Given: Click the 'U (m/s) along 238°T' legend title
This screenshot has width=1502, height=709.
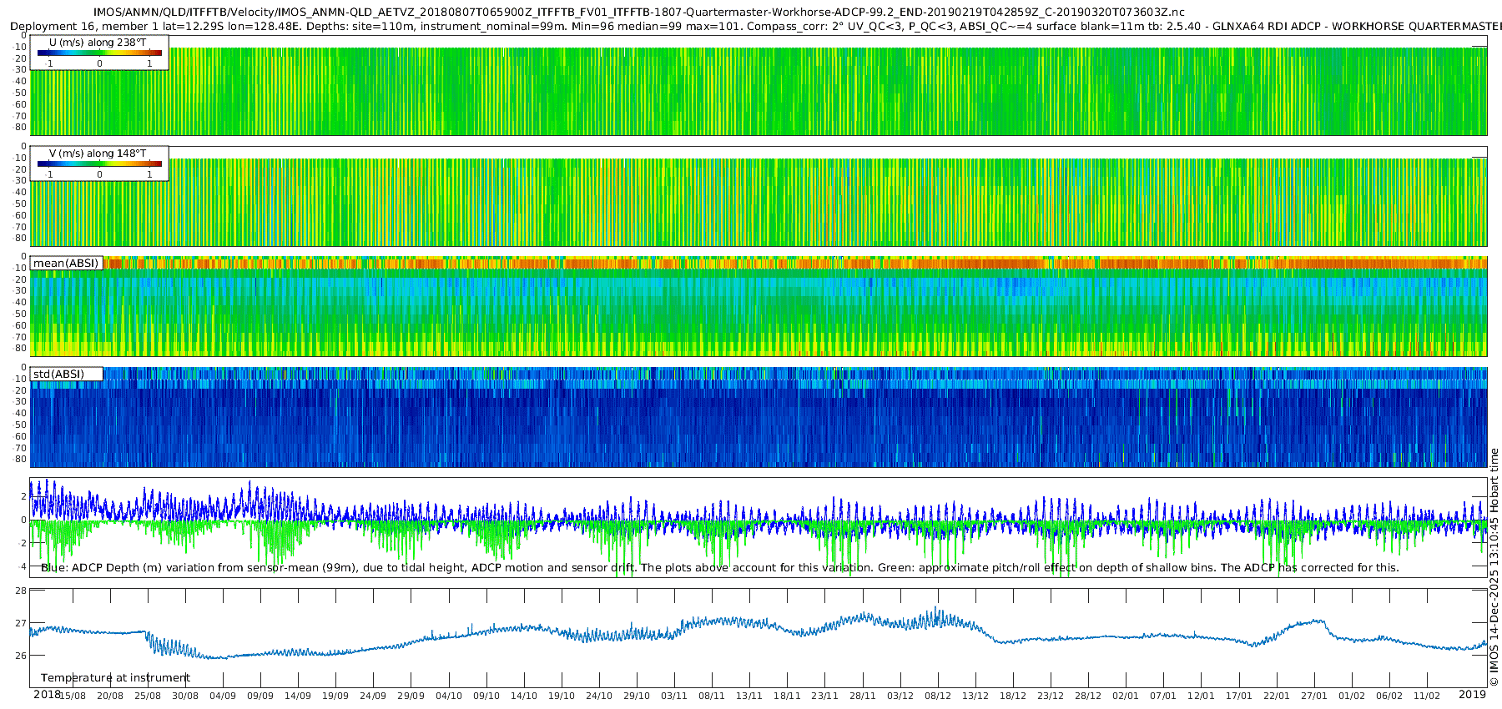Looking at the screenshot, I should pos(98,43).
